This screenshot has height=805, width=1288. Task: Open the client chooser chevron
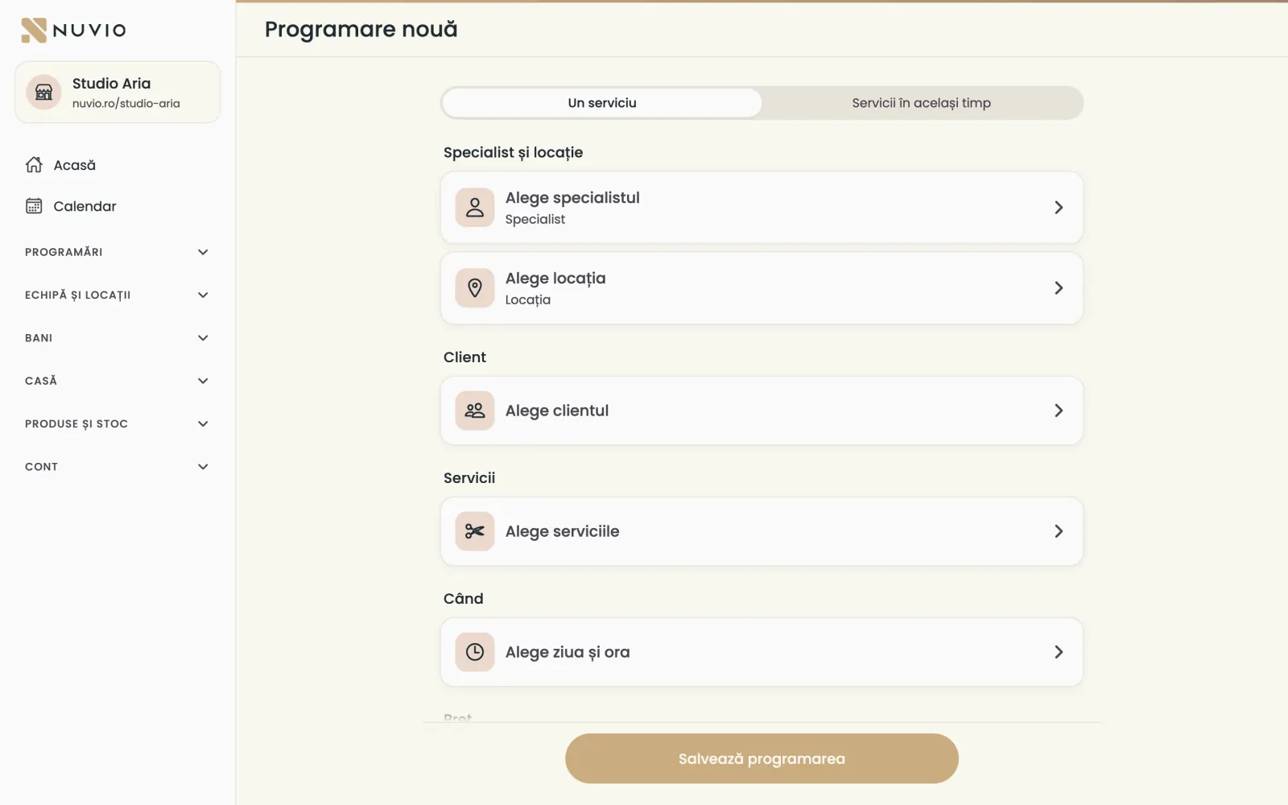(1059, 411)
